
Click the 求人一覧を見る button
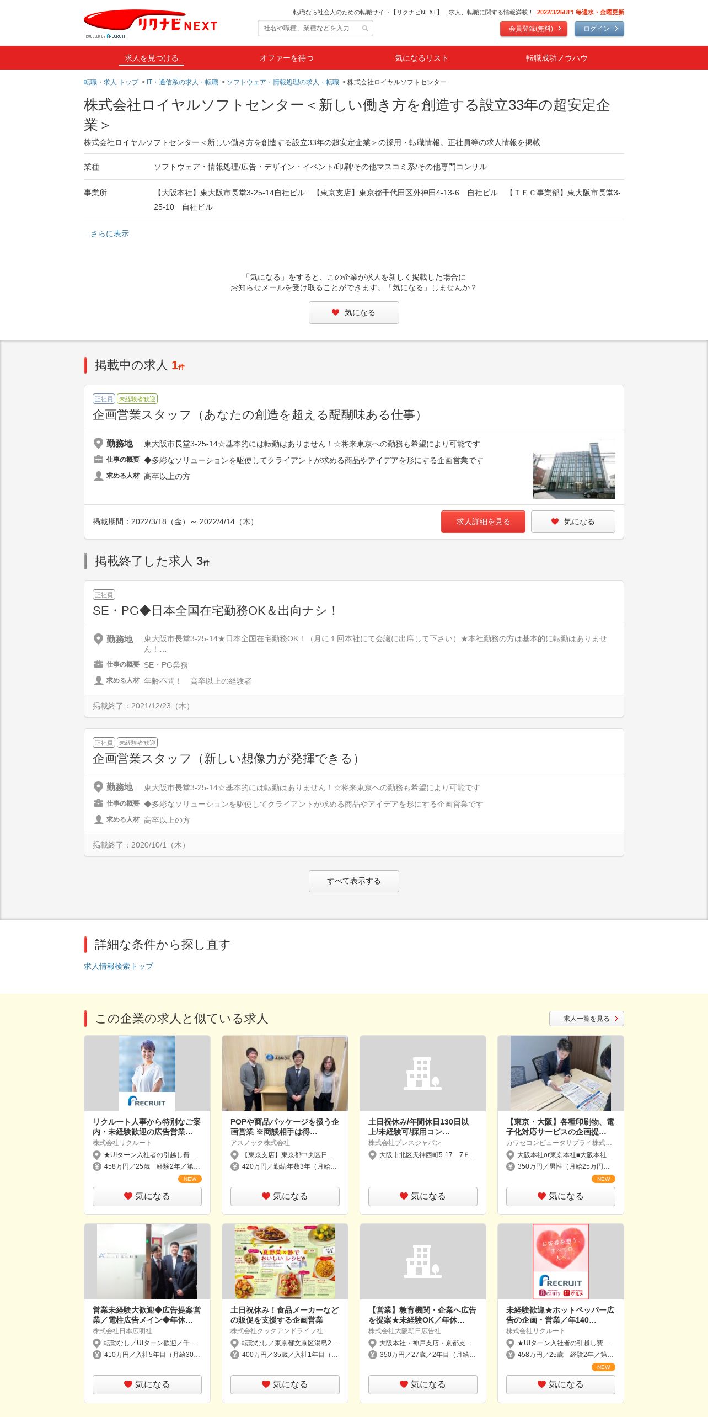587,1019
